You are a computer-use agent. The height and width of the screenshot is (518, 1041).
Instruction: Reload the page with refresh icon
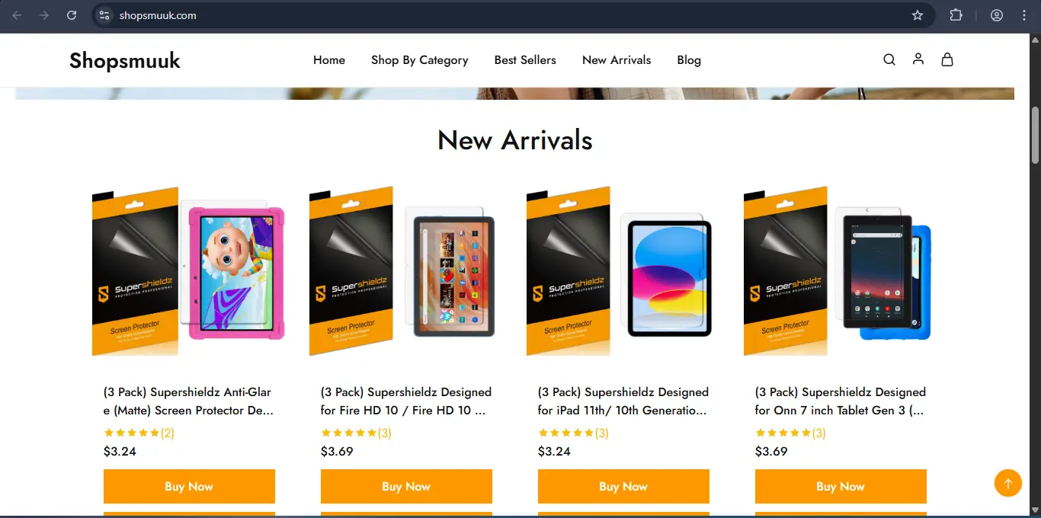tap(72, 15)
